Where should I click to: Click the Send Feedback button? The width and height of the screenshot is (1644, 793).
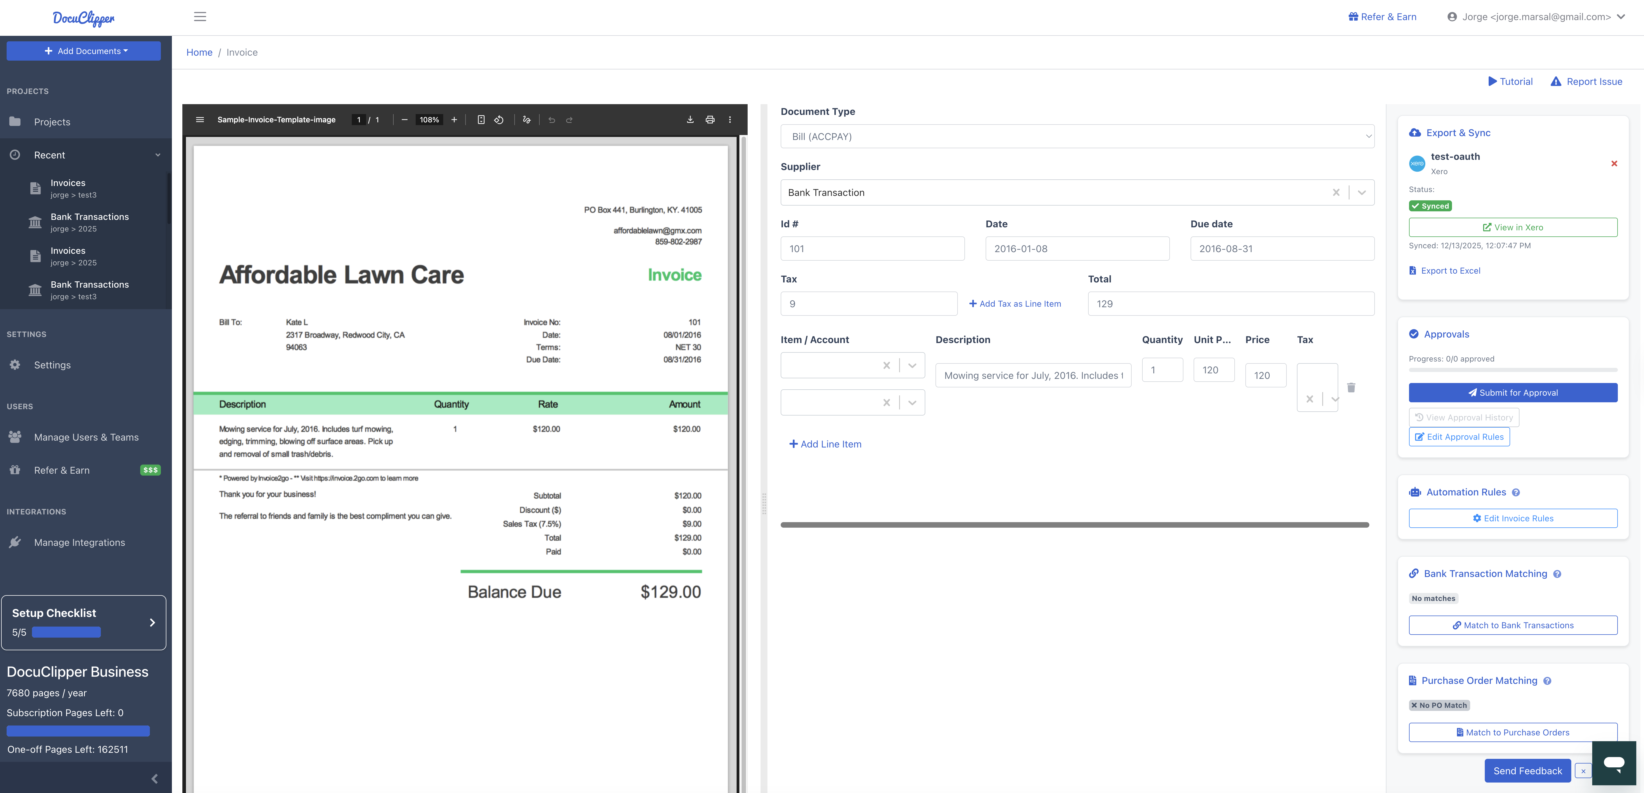pos(1528,771)
